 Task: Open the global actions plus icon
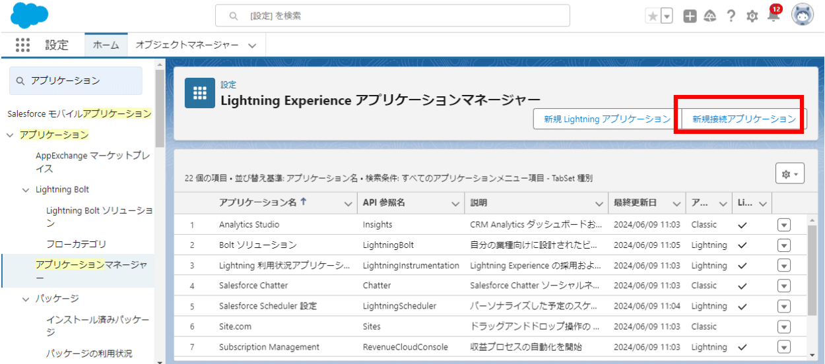[690, 16]
